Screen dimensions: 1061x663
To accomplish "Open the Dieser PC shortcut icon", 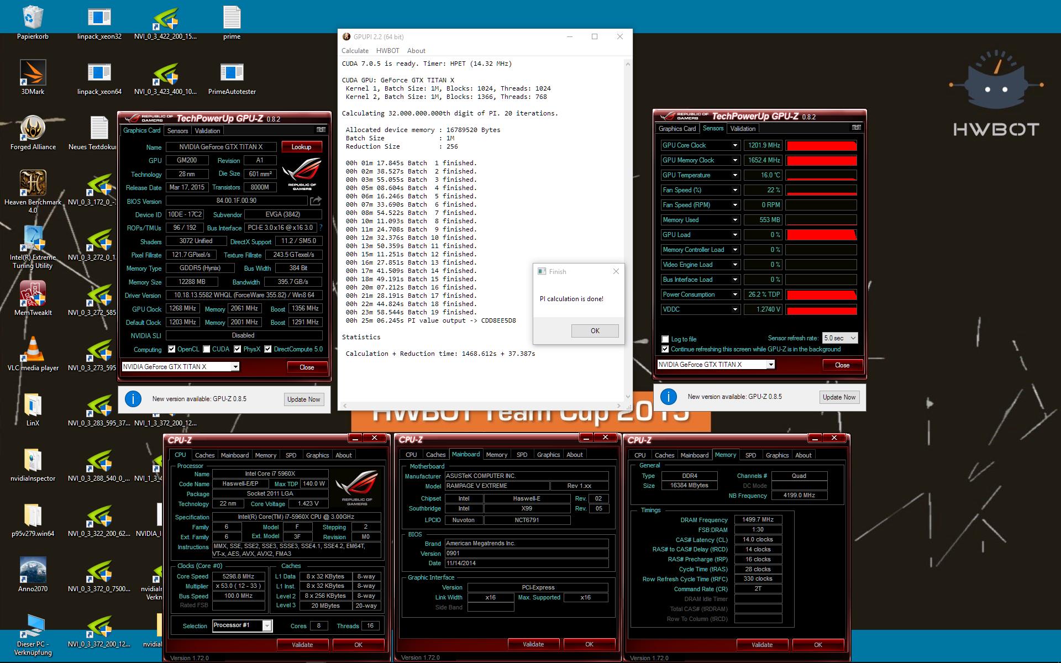I will (x=33, y=634).
